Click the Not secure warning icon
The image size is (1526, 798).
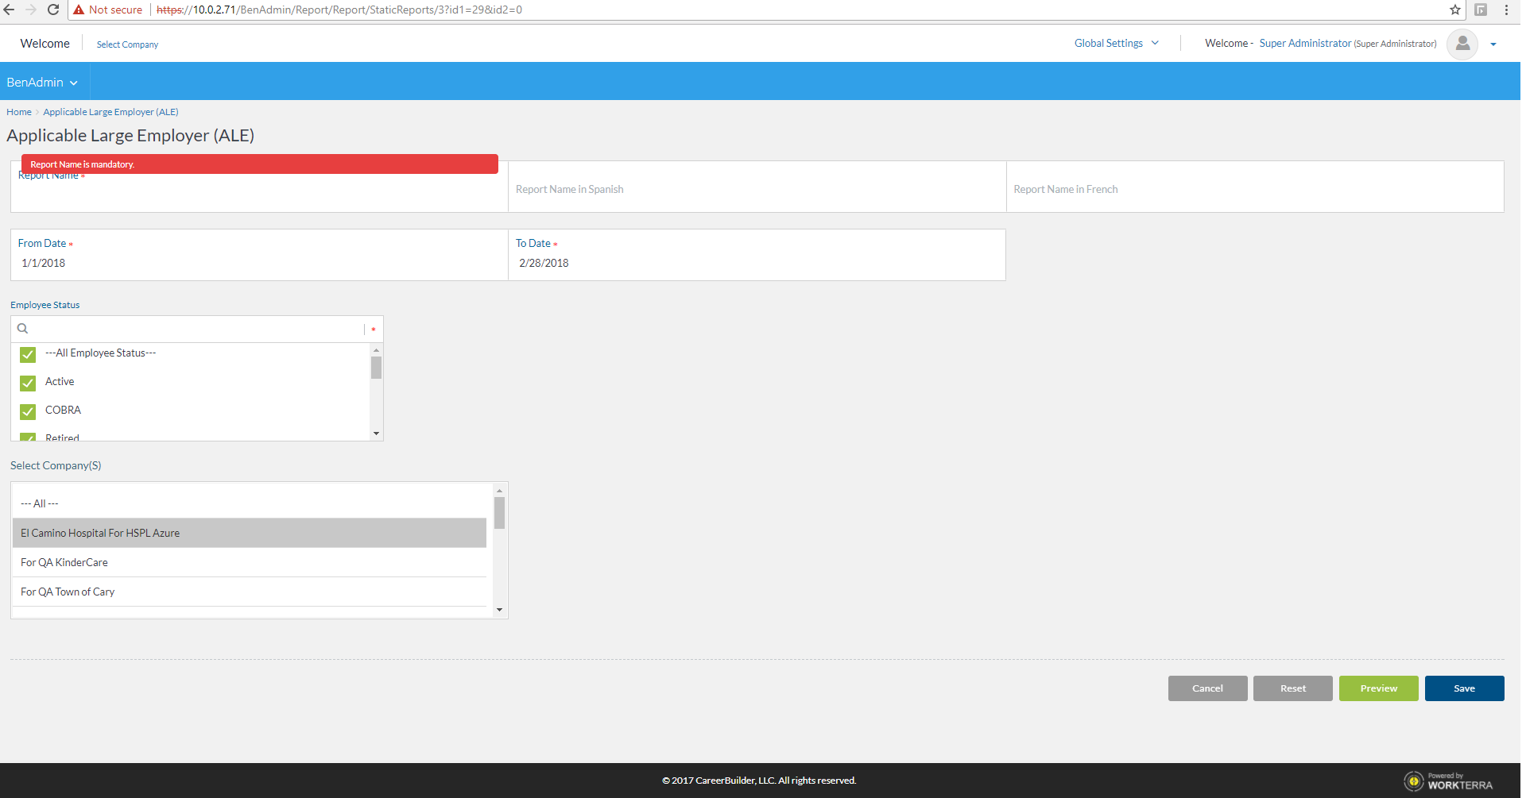[79, 10]
